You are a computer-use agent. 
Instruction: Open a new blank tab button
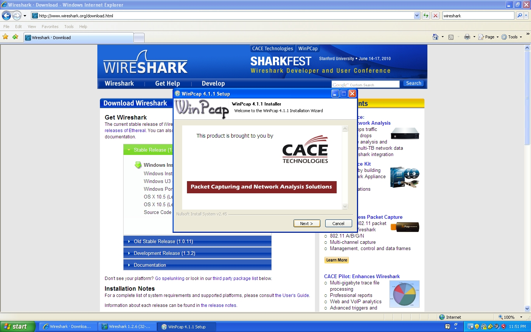pos(139,38)
